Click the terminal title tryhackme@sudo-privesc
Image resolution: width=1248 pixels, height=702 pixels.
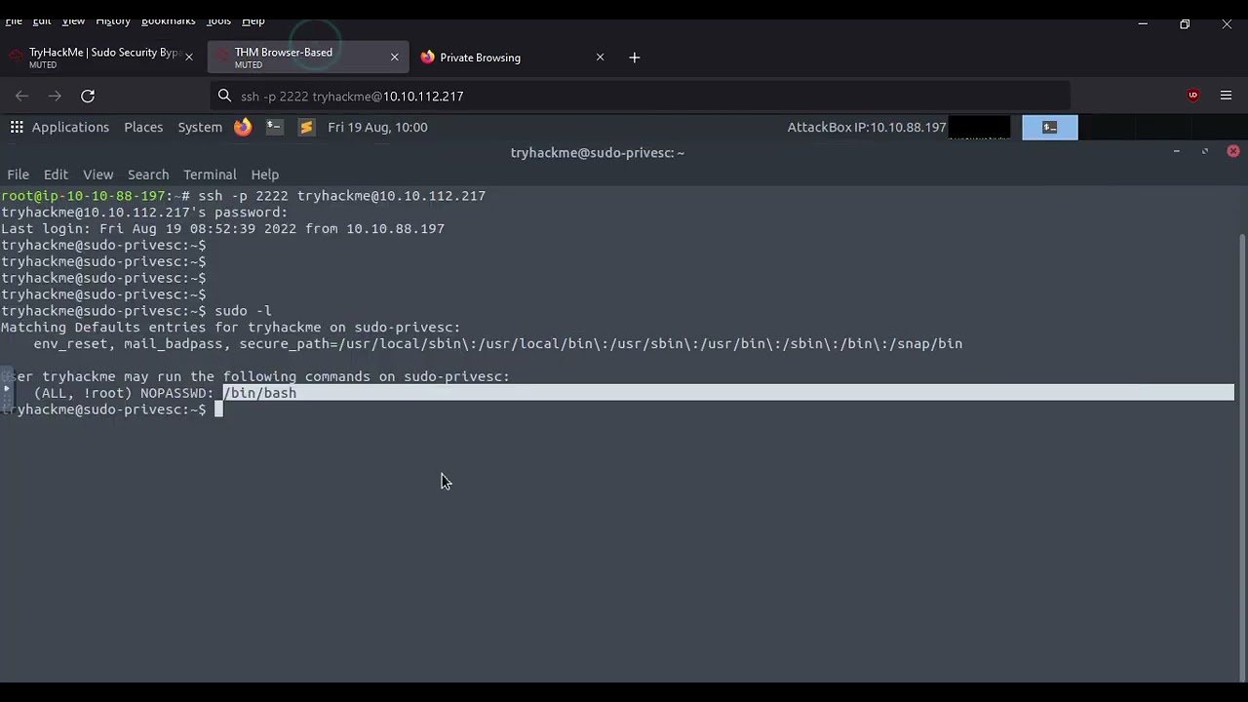tap(598, 152)
